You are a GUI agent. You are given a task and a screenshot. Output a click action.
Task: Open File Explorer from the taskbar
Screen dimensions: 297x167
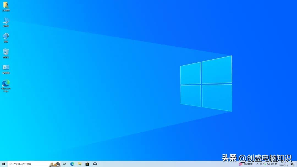click(x=79, y=164)
